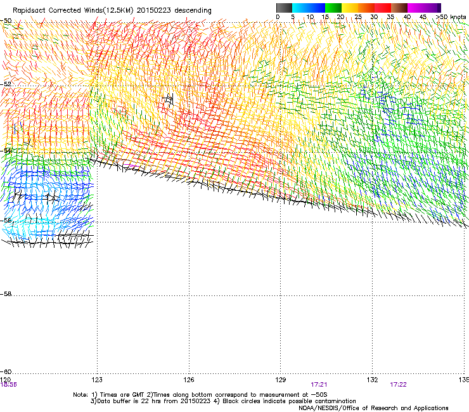The width and height of the screenshot is (469, 412).
Task: Select the brown 35-40 knots legend swatch
Action: (399, 8)
